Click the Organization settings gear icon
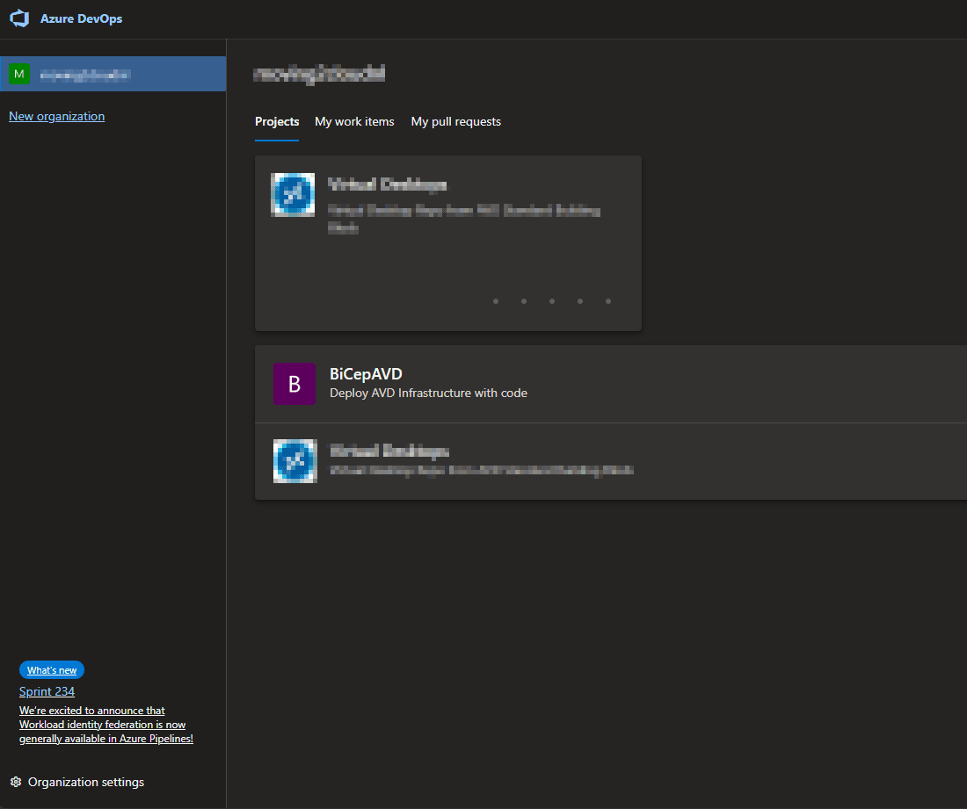Image resolution: width=967 pixels, height=809 pixels. pos(15,782)
